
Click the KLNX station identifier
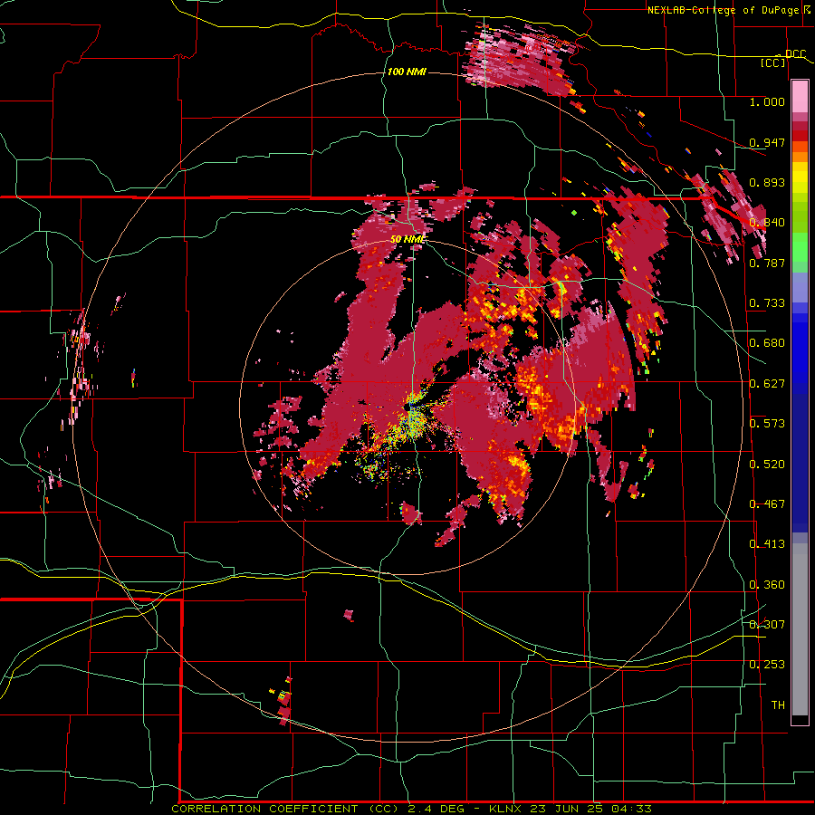tap(507, 809)
